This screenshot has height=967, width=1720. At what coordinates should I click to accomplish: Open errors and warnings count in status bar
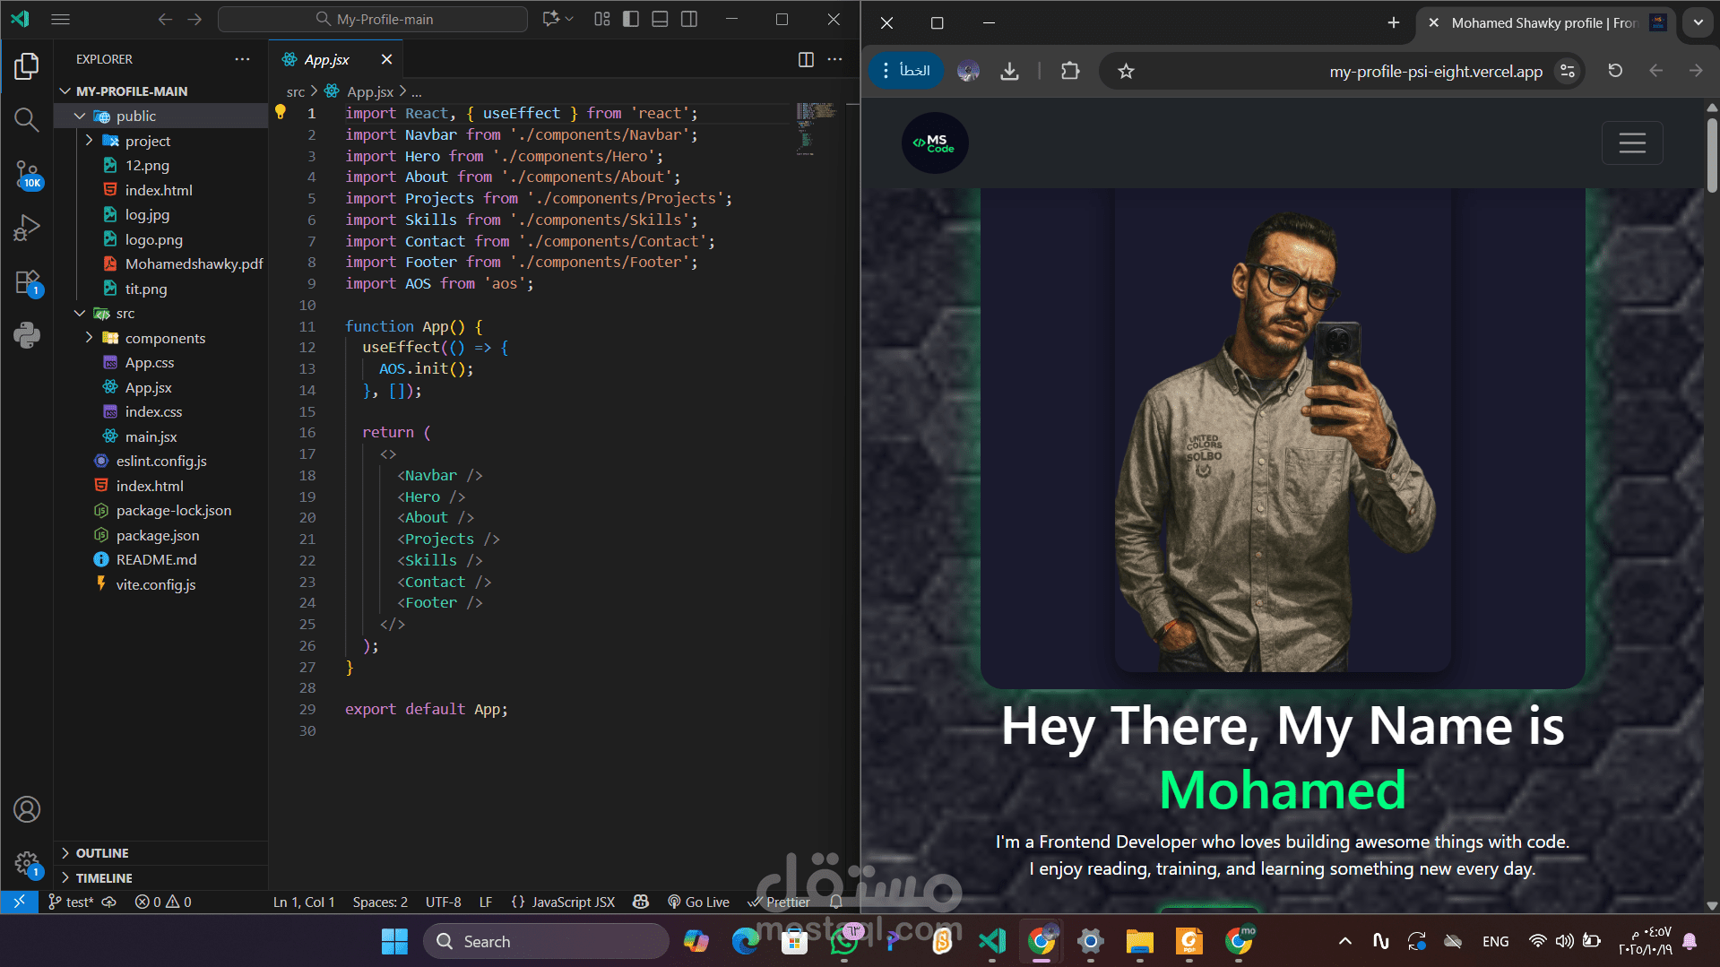(163, 902)
